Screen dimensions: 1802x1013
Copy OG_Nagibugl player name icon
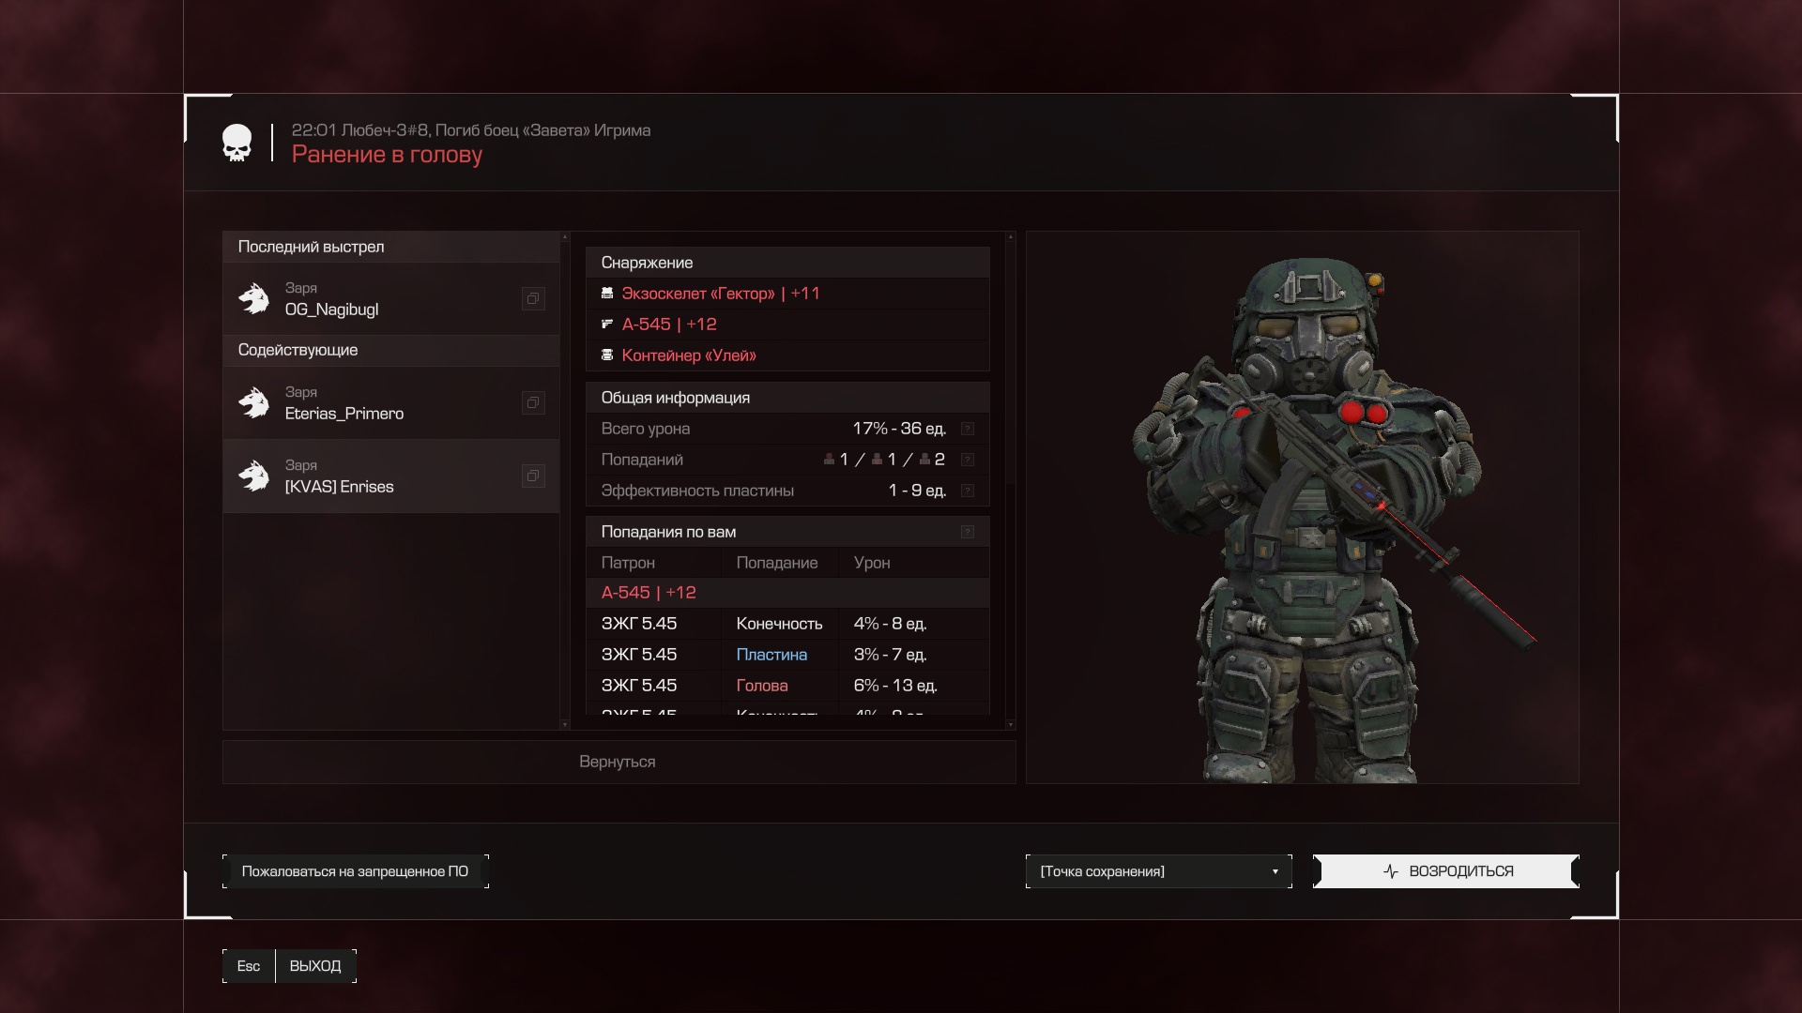(533, 298)
